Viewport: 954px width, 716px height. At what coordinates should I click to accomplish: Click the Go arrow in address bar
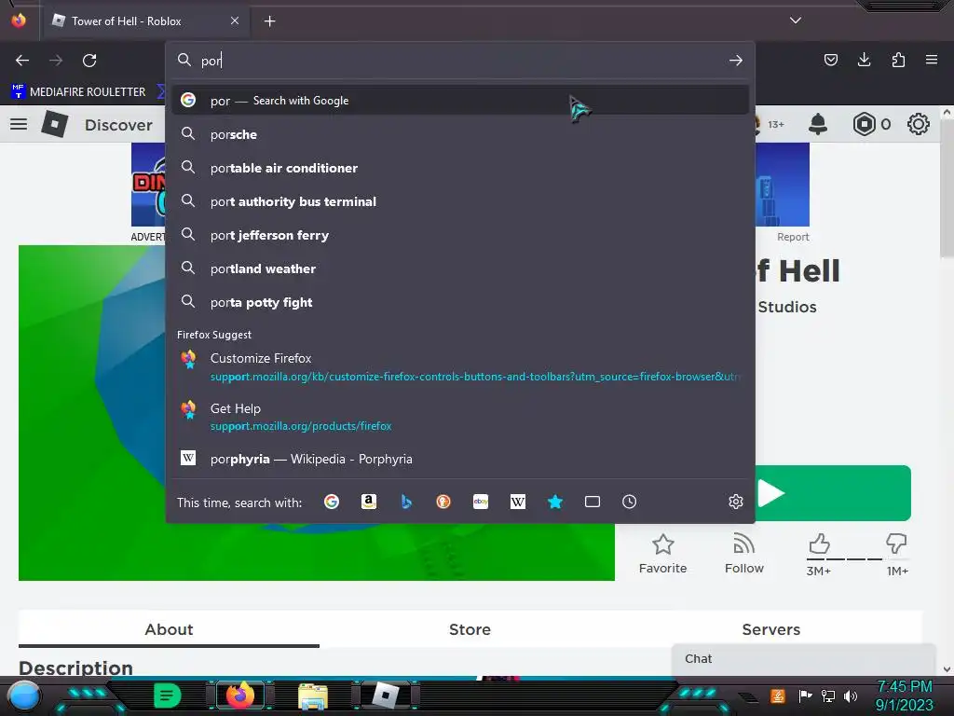pos(736,61)
